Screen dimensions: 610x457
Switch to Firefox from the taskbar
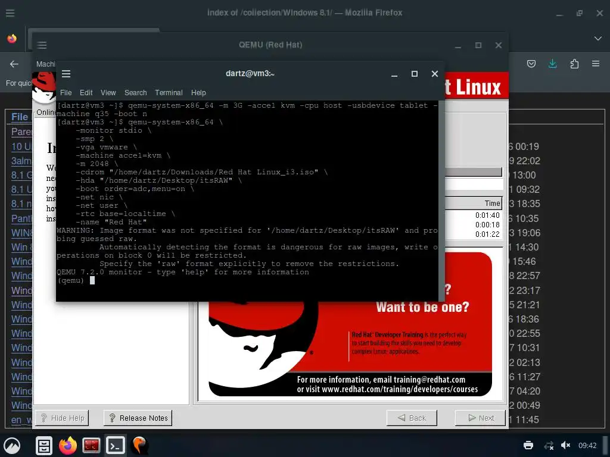pyautogui.click(x=68, y=445)
